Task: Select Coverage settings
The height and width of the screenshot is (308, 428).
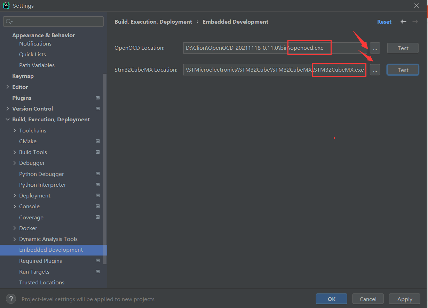Action: click(x=31, y=217)
